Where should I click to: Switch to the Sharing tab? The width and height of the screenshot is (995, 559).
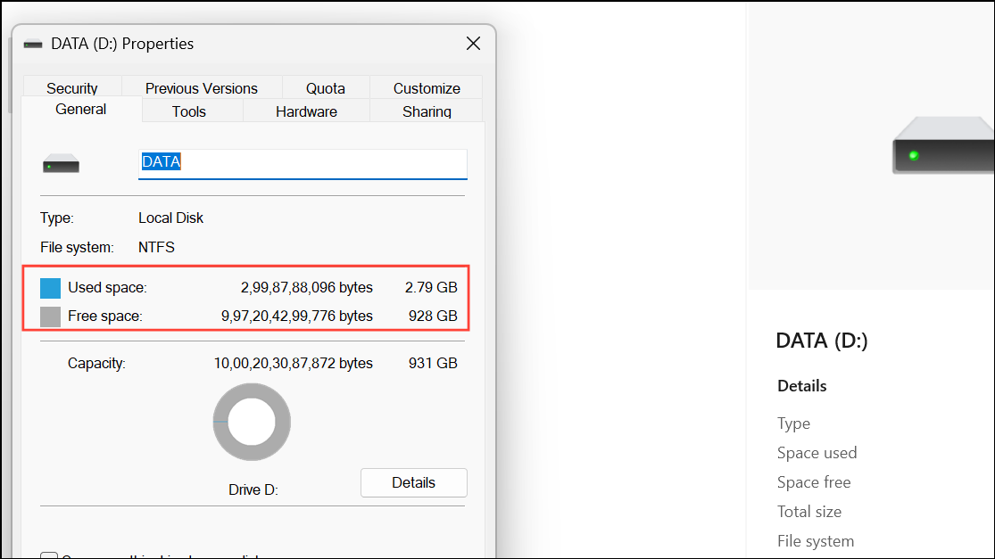427,111
